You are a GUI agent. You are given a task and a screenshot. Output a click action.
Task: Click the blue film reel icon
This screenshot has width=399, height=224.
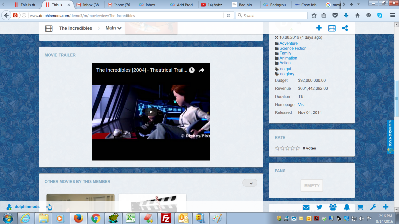[332, 28]
